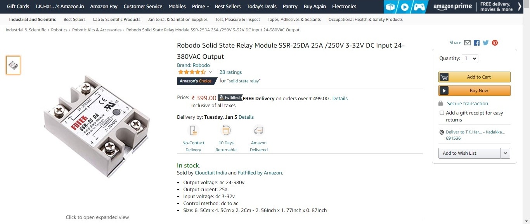Pin product on Pinterest

coord(495,43)
